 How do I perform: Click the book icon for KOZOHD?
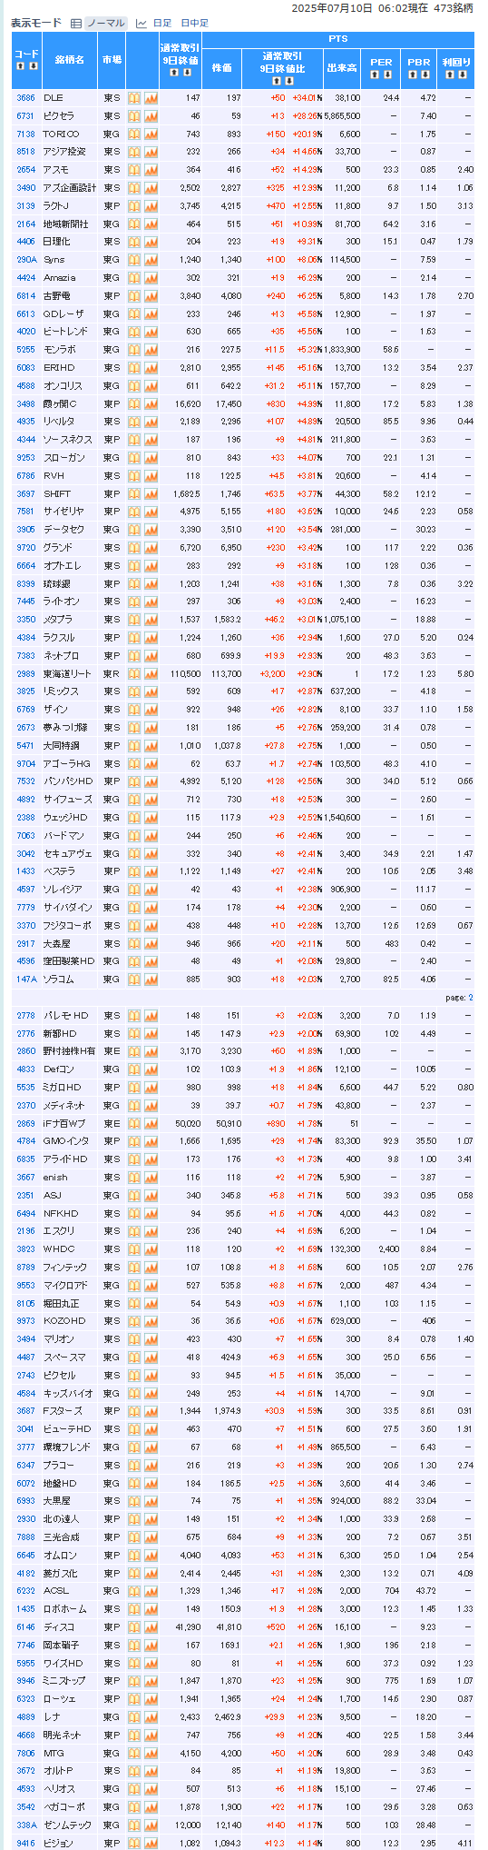point(133,1320)
